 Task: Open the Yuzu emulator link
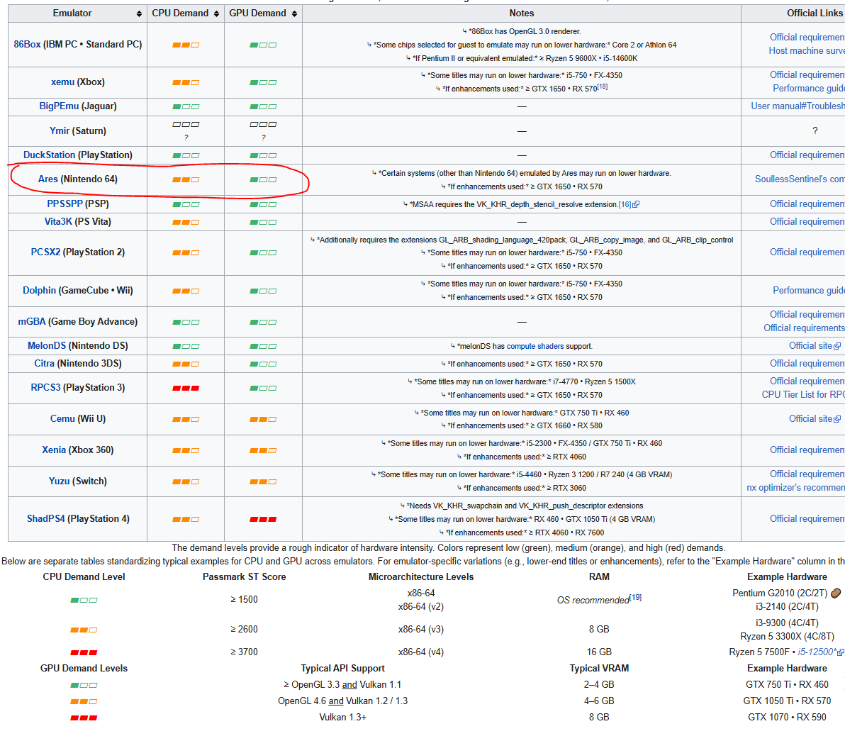(x=60, y=481)
